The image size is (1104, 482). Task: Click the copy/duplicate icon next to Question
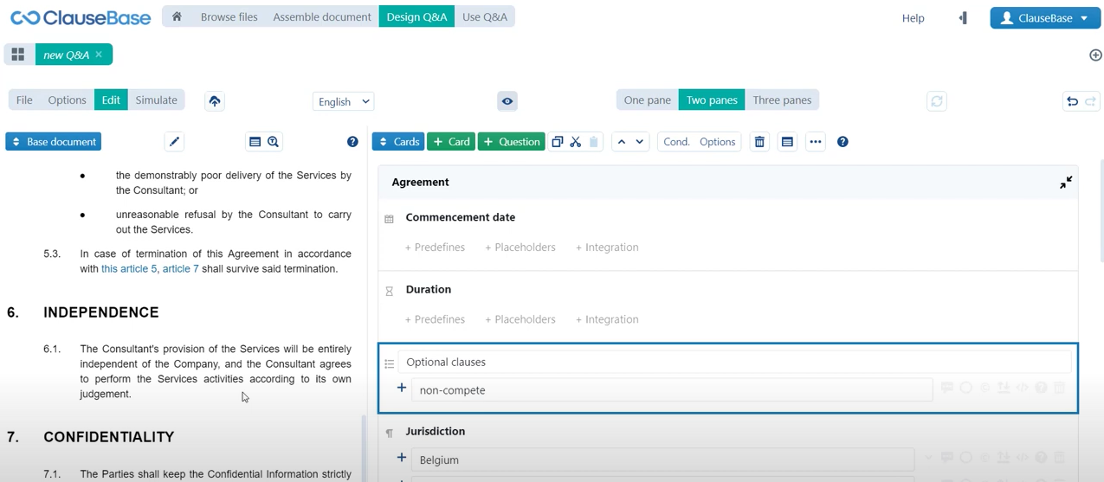(558, 142)
